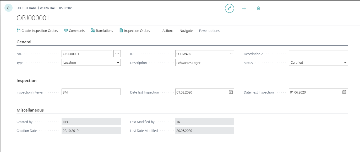Click the ellipsis button beside No. field
Viewport: 360px width, 152px height.
[x=117, y=54]
